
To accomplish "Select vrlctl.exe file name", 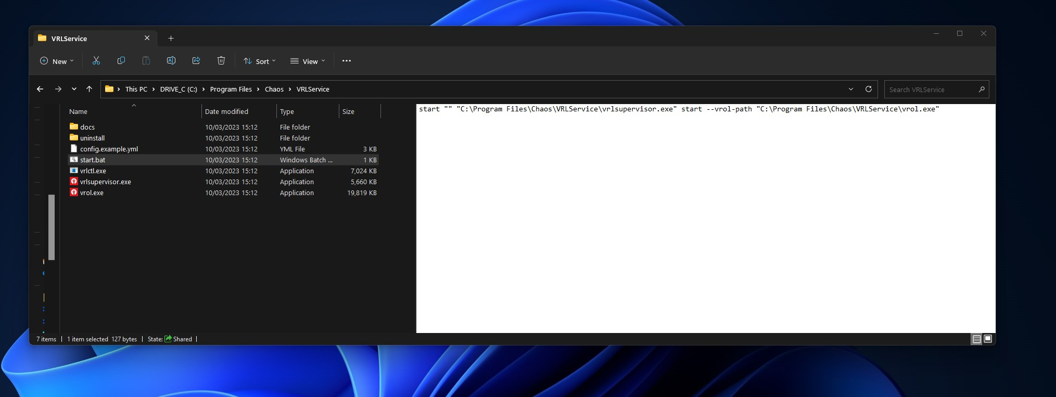I will tap(93, 171).
